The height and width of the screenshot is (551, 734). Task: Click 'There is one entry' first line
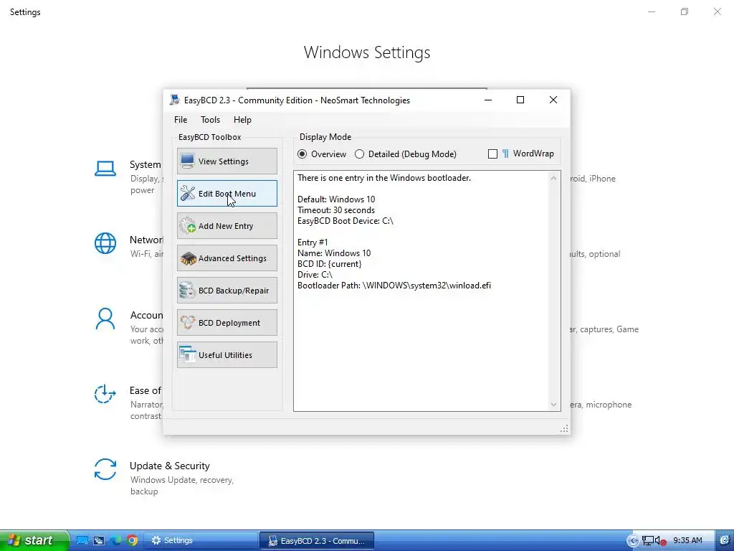pyautogui.click(x=384, y=178)
